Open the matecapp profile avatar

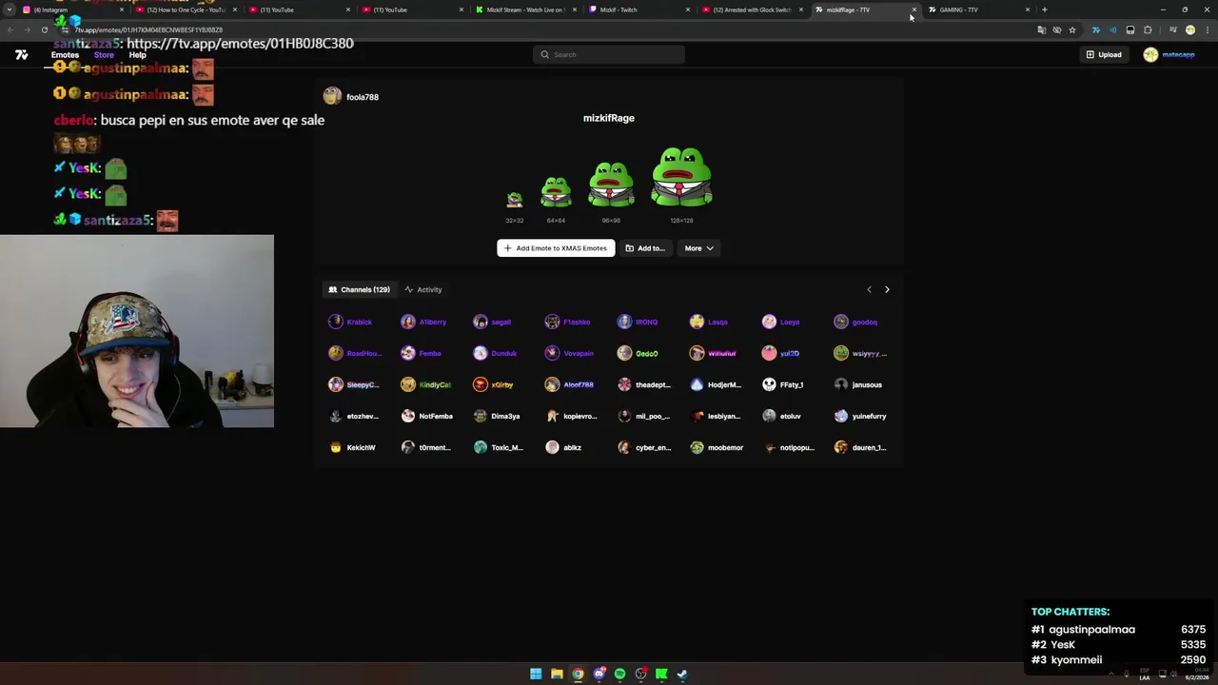(1150, 54)
